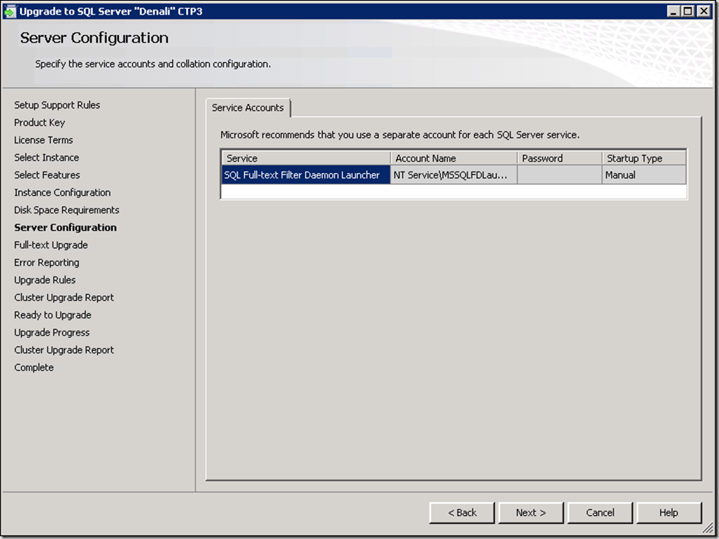Click the Next button
This screenshot has height=539, width=719.
pyautogui.click(x=530, y=512)
